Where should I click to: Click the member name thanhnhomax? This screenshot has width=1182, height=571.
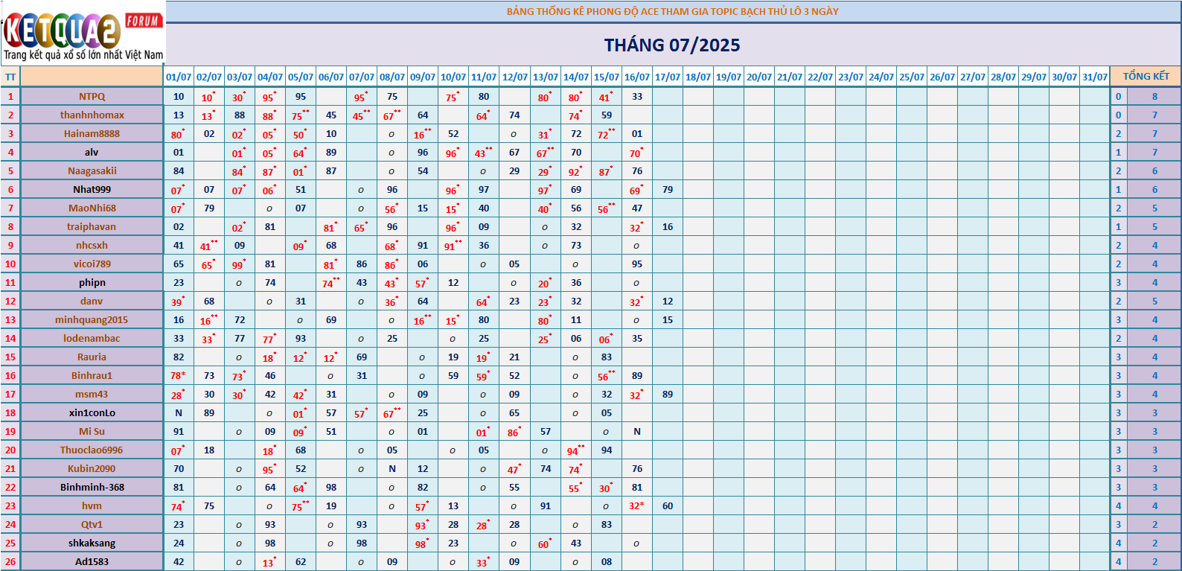tap(92, 115)
